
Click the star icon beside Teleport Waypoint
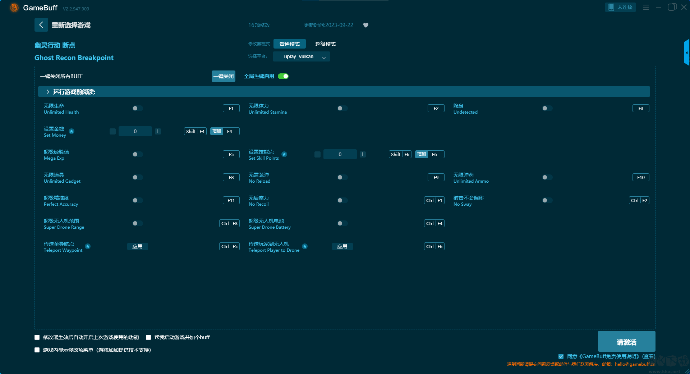tap(88, 246)
